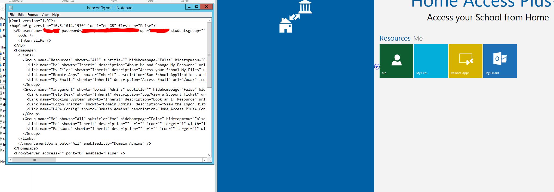The image size is (554, 192).
Task: Open the My Files tile
Action: 431,61
